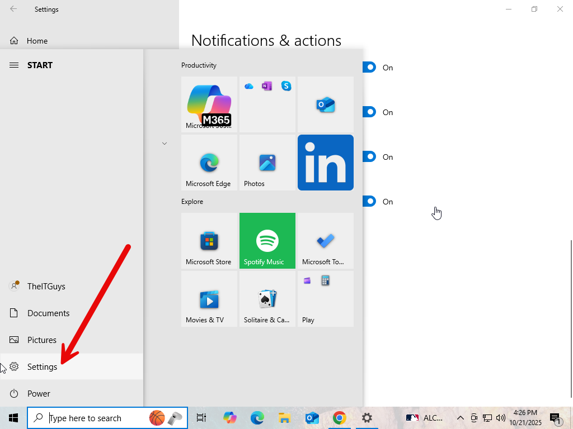Launch Microsoft Edge from Start tiles
This screenshot has width=573, height=429.
click(209, 163)
